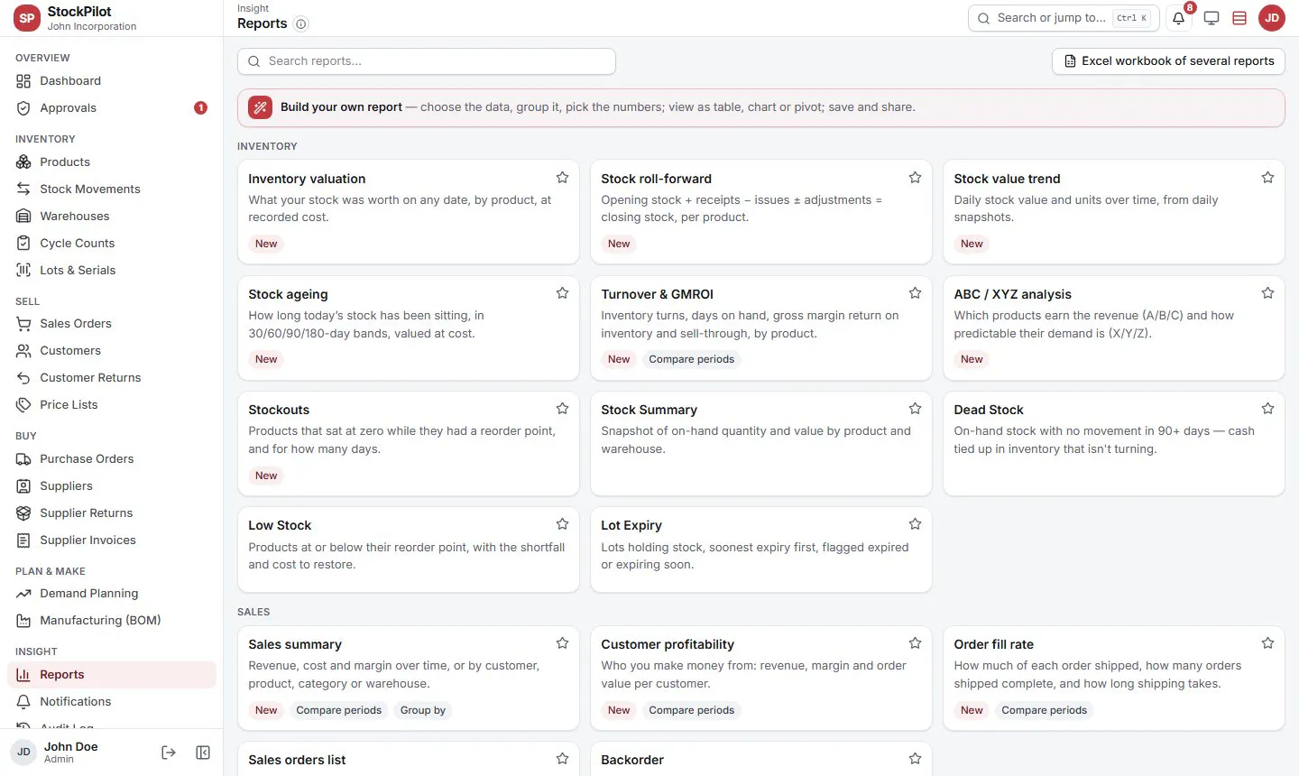The height and width of the screenshot is (776, 1299).
Task: Go to Approvals in the sidebar
Action: [x=112, y=108]
